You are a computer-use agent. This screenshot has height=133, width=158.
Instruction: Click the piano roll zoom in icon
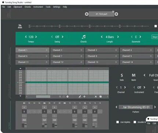[x=67, y=97]
